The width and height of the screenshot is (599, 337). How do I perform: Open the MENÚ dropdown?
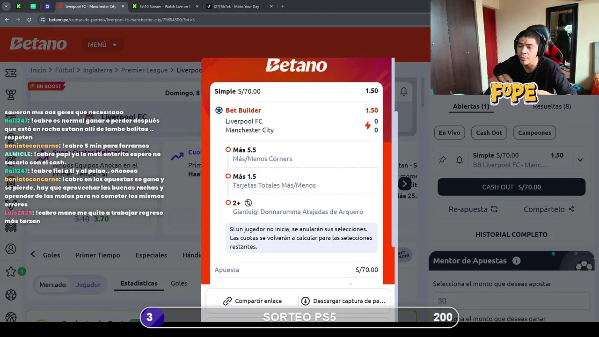point(102,44)
